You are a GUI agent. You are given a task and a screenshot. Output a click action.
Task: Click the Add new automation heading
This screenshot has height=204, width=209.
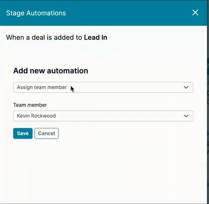point(51,71)
